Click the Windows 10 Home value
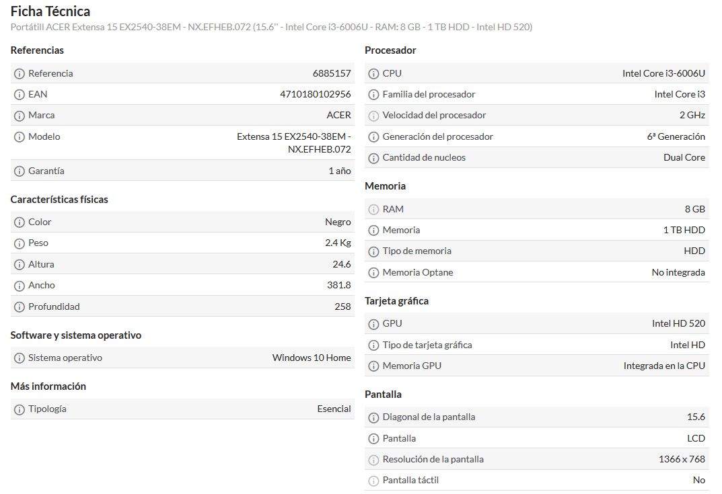Screen dimensions: 722x494 coord(312,358)
